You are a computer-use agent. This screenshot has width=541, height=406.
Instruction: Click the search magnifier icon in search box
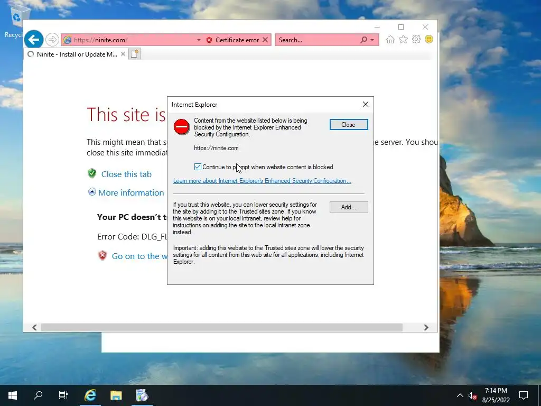point(363,40)
